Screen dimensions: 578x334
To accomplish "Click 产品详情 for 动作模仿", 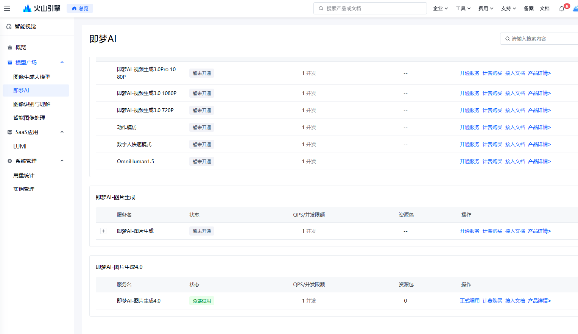I will coord(539,127).
